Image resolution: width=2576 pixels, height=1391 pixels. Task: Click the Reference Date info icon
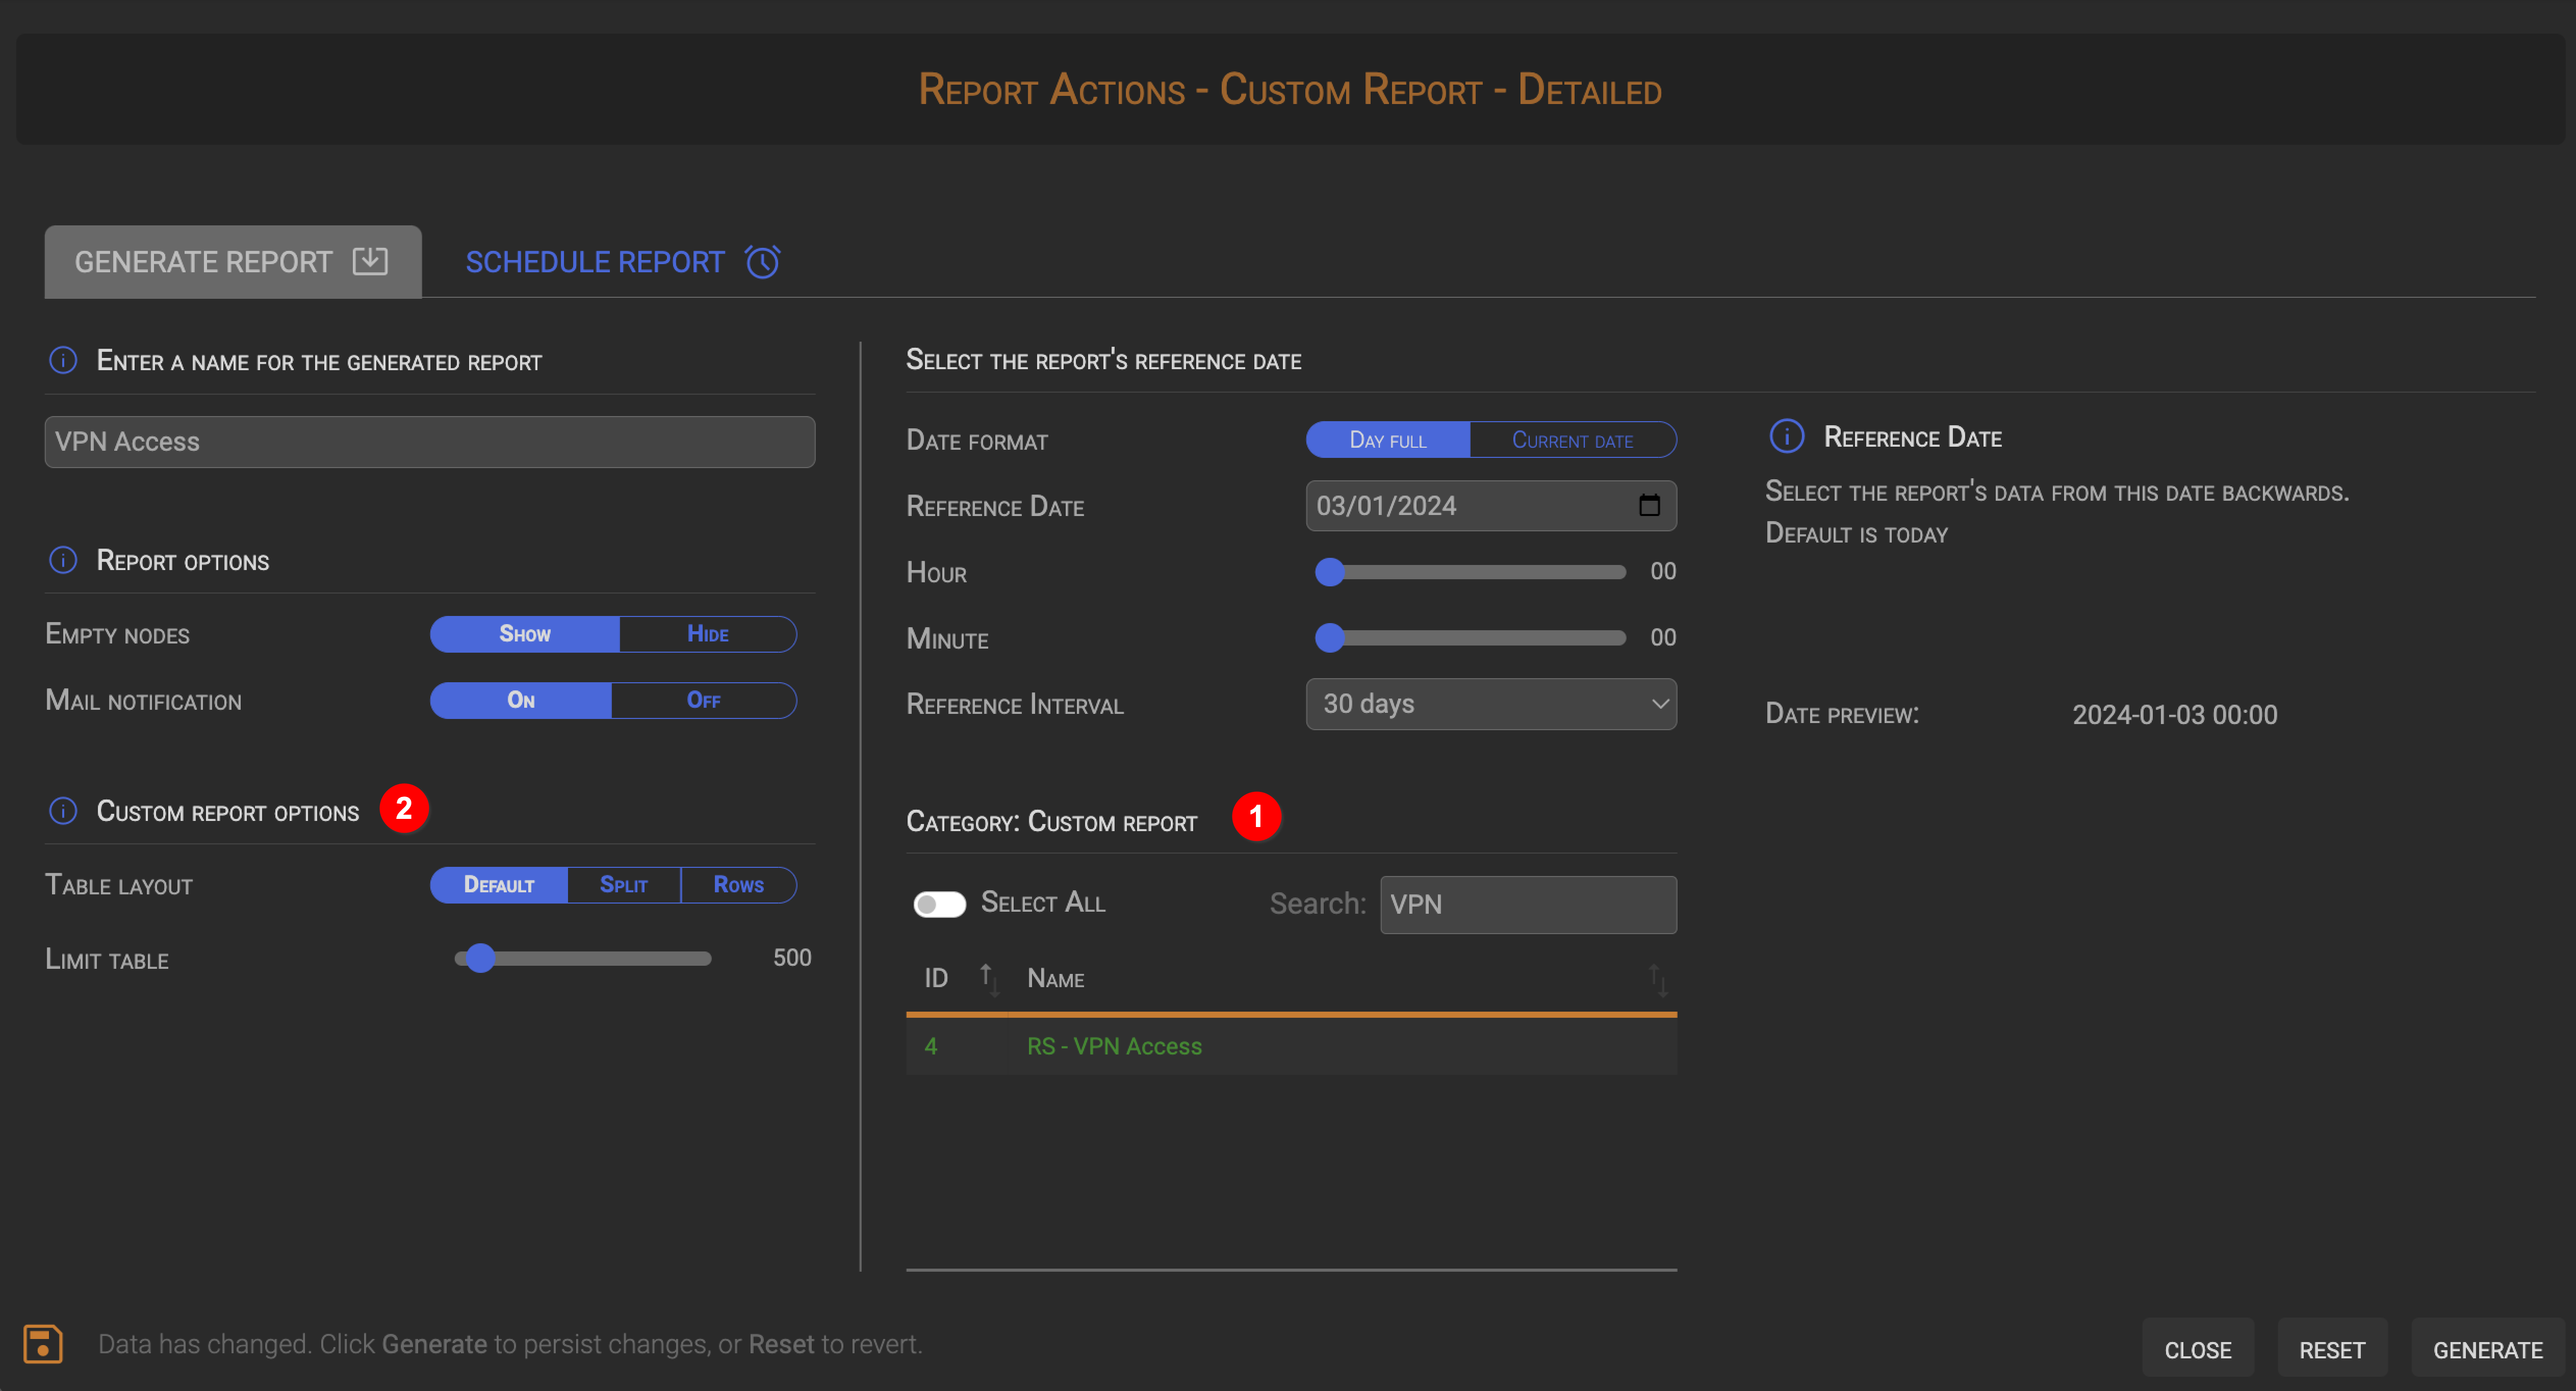(1786, 437)
